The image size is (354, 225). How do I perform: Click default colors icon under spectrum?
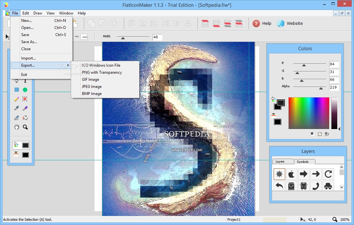coord(312,134)
